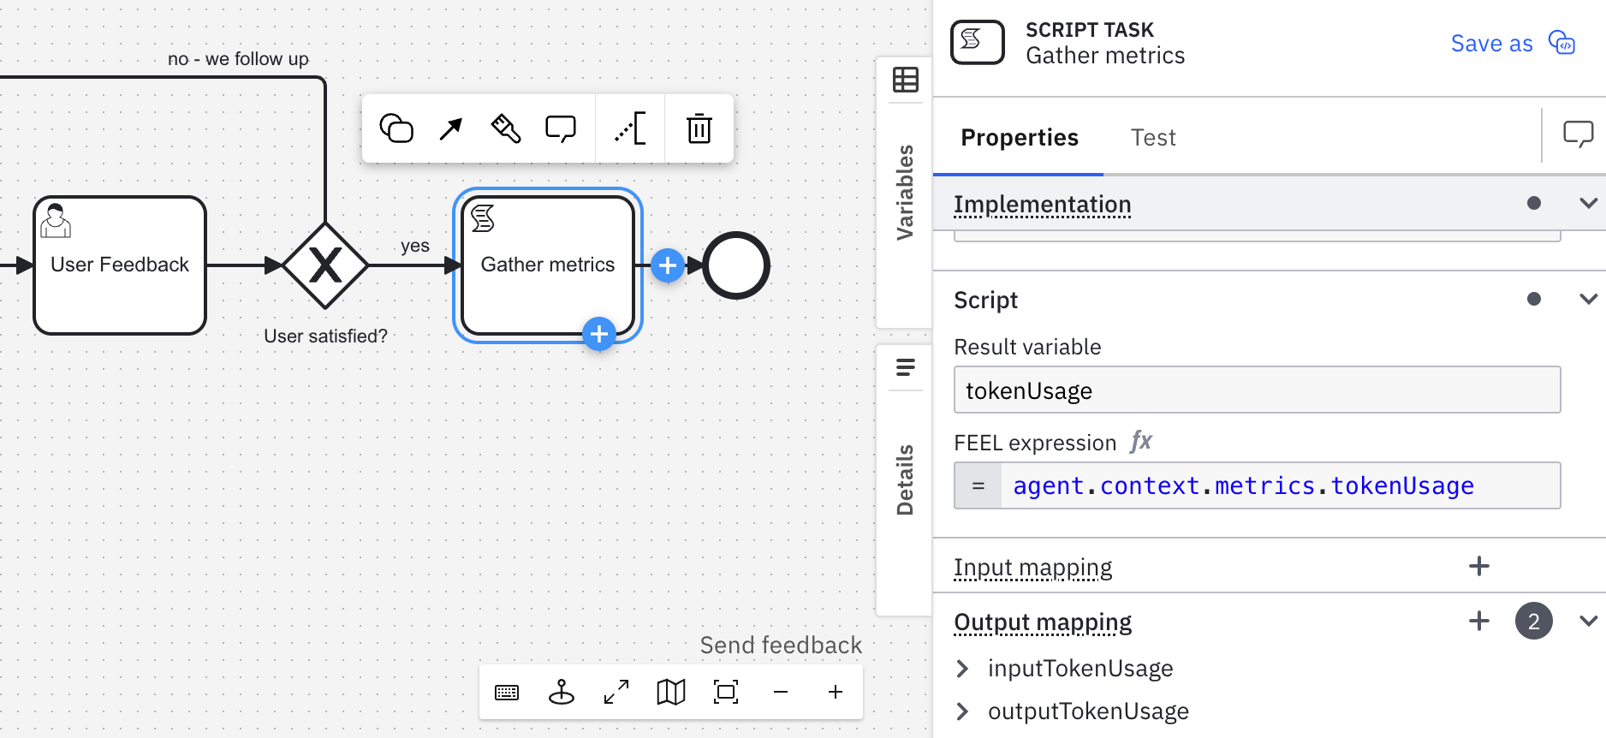Viewport: 1606px width, 738px height.
Task: Switch to the Test tab
Action: click(1152, 138)
